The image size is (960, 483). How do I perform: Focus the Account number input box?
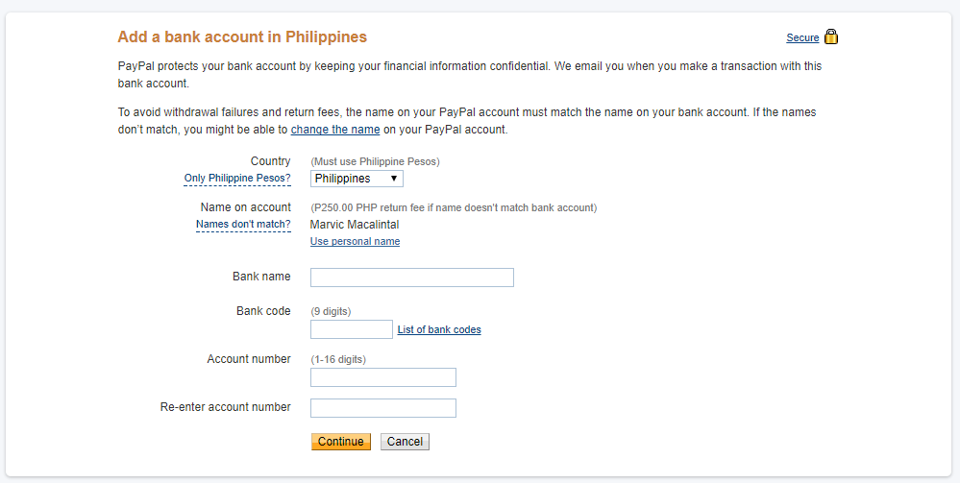click(x=383, y=377)
